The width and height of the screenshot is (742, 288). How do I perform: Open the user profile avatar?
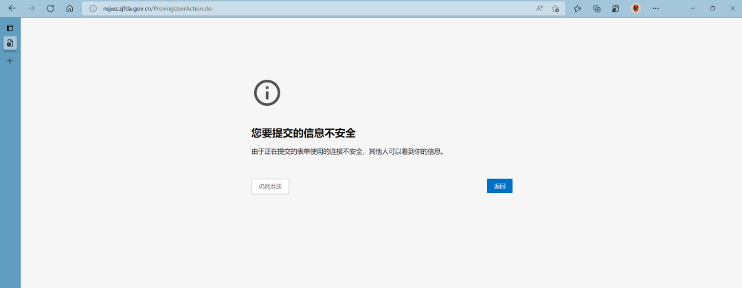[x=636, y=8]
